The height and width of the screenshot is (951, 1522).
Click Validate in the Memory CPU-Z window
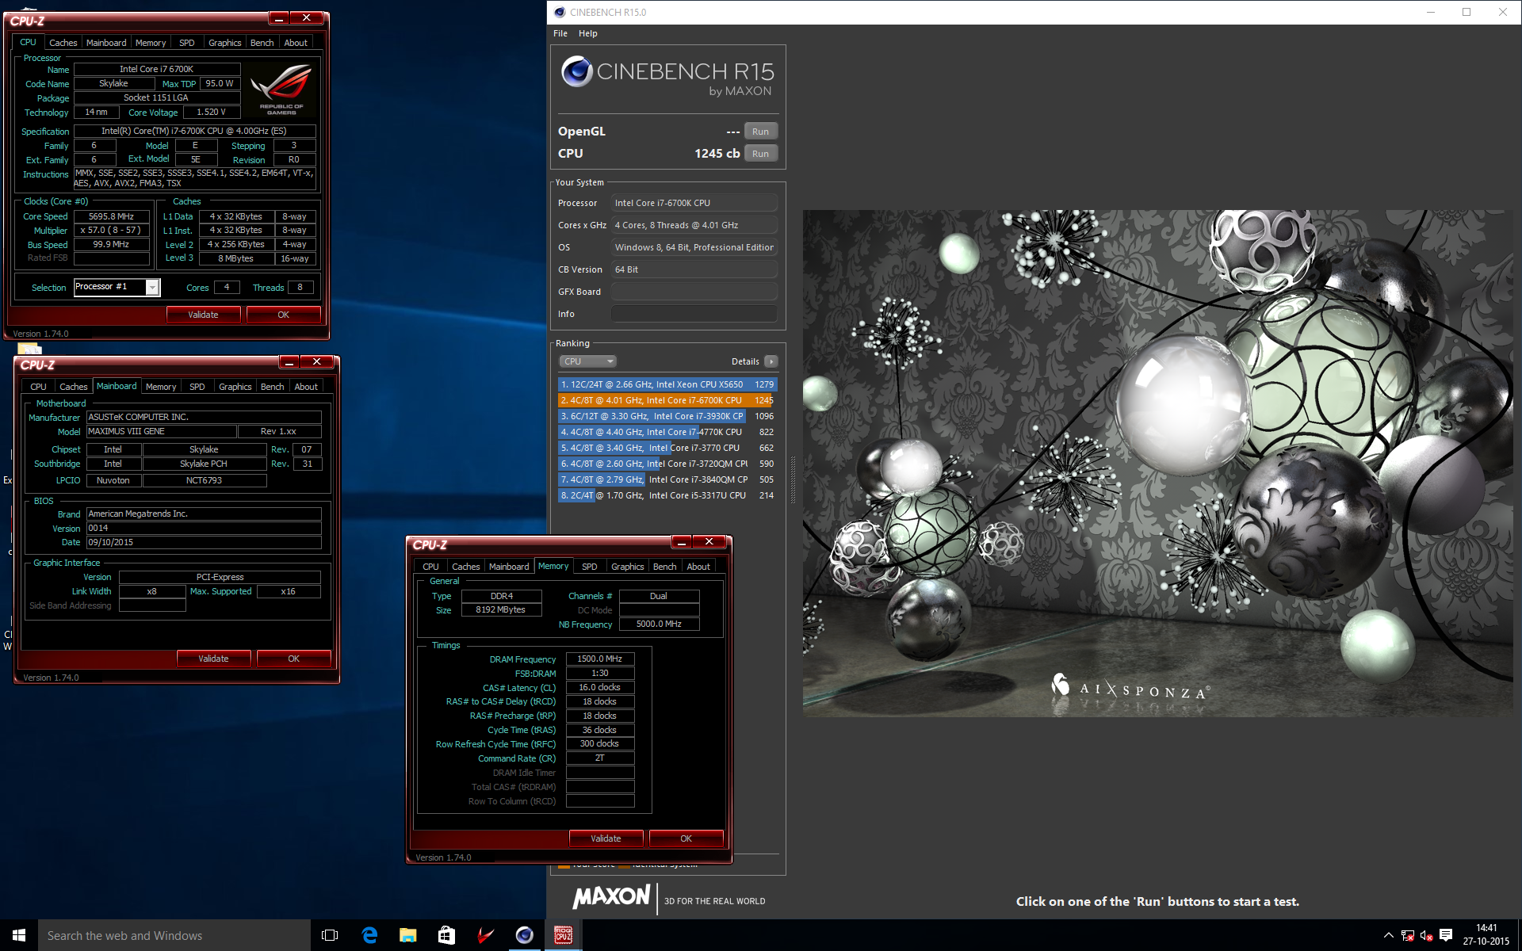[606, 838]
